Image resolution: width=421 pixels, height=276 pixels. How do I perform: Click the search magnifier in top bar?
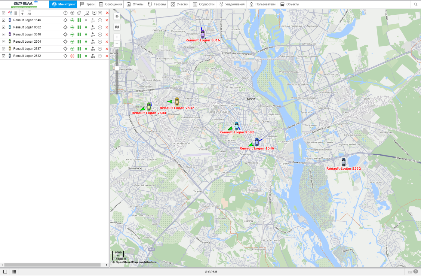pyautogui.click(x=416, y=4)
